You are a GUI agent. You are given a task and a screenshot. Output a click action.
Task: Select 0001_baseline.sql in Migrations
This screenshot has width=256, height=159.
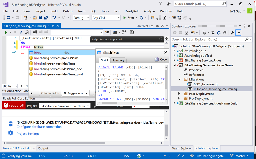pyautogui.click(x=206, y=84)
